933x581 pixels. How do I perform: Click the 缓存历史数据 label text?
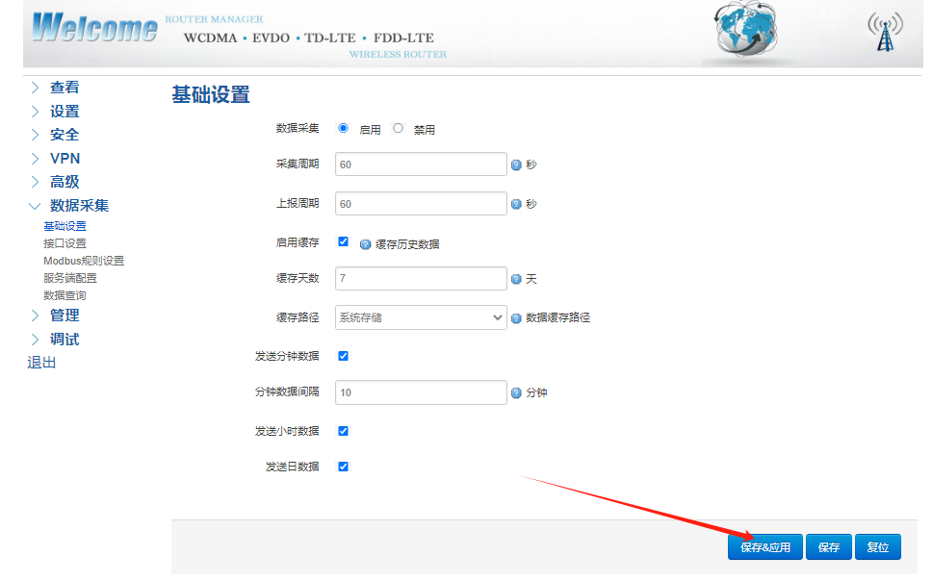pos(407,244)
